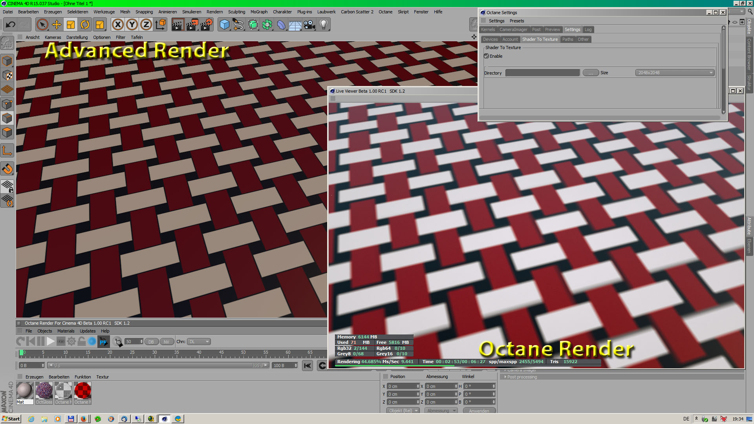Open the Objekt (Rel) dropdown
Image resolution: width=754 pixels, height=424 pixels.
pos(403,411)
